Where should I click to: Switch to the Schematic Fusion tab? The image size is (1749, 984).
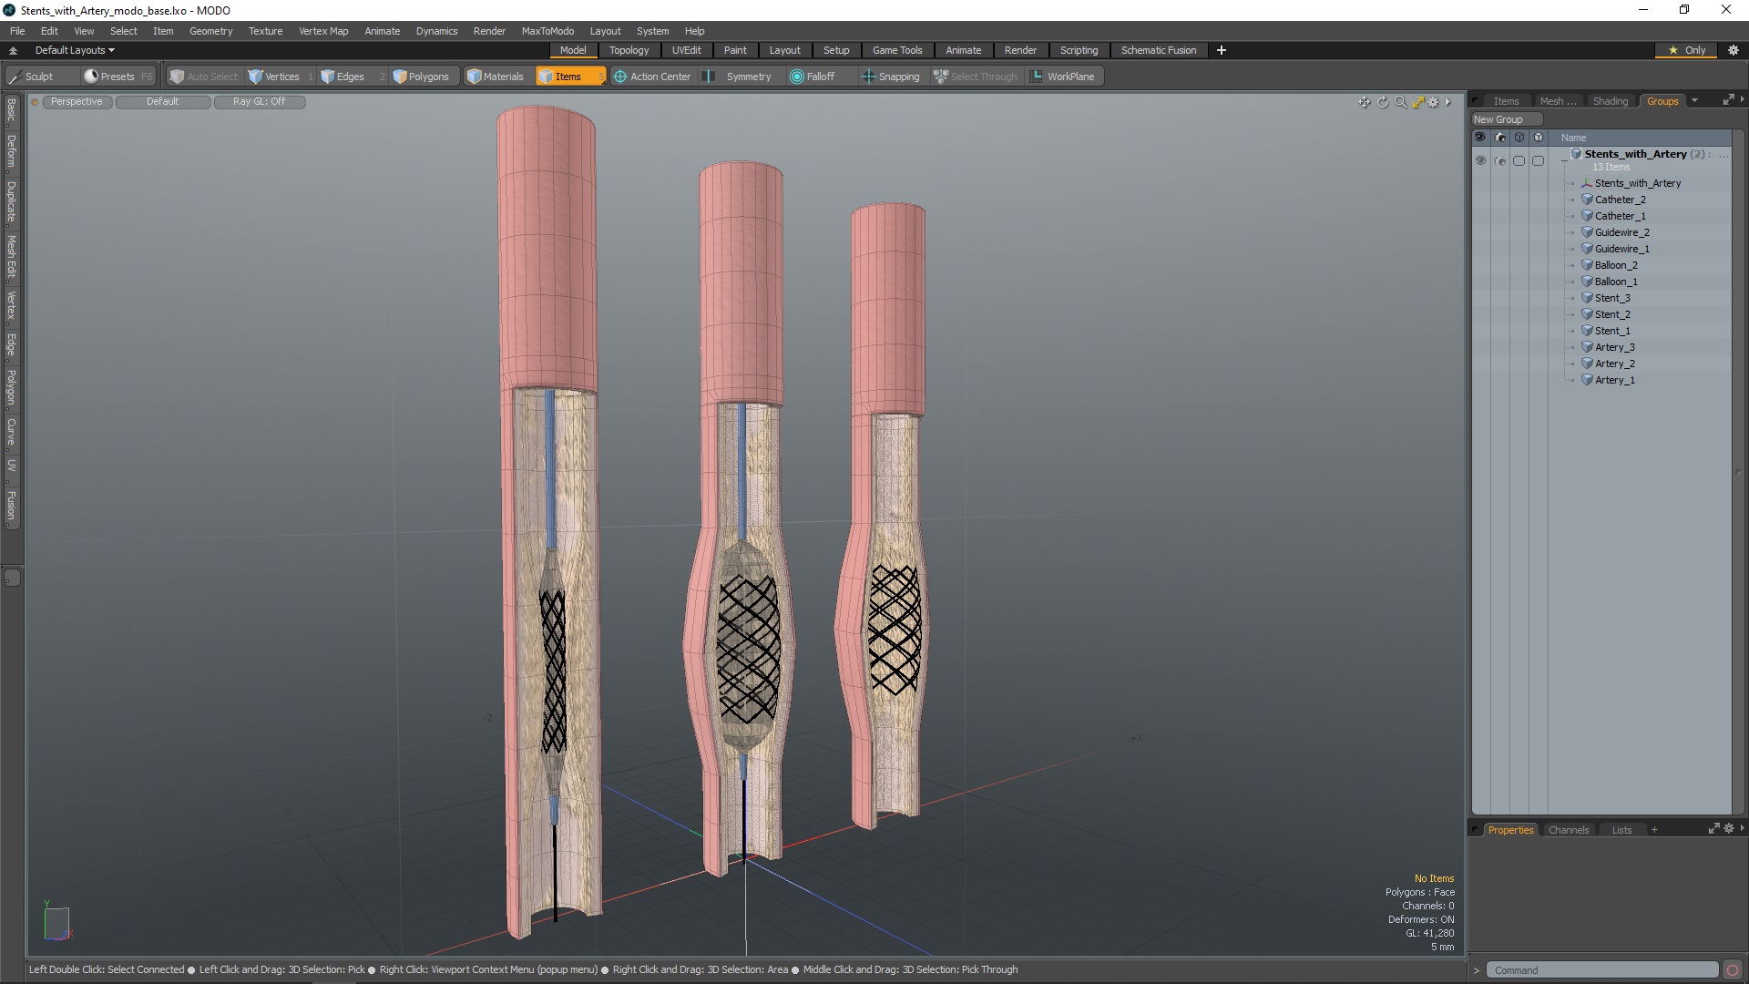(1158, 50)
